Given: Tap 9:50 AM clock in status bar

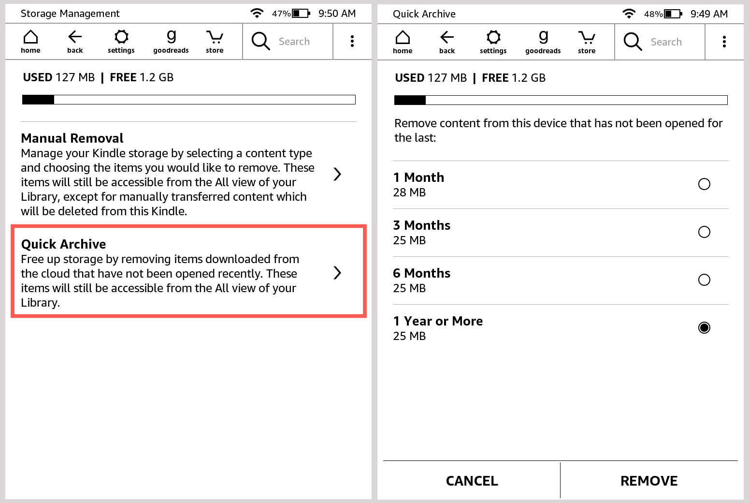Looking at the screenshot, I should [x=337, y=14].
